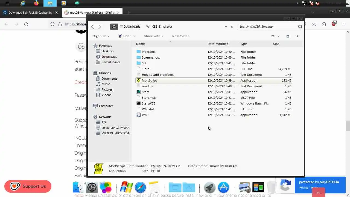Open the Organize menu
This screenshot has height=197, width=350.
(101, 36)
